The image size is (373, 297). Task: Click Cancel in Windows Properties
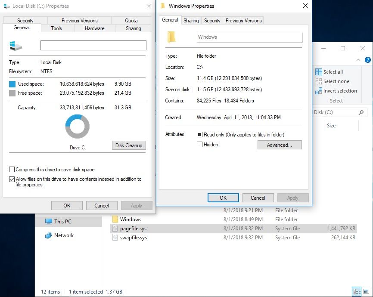point(258,198)
